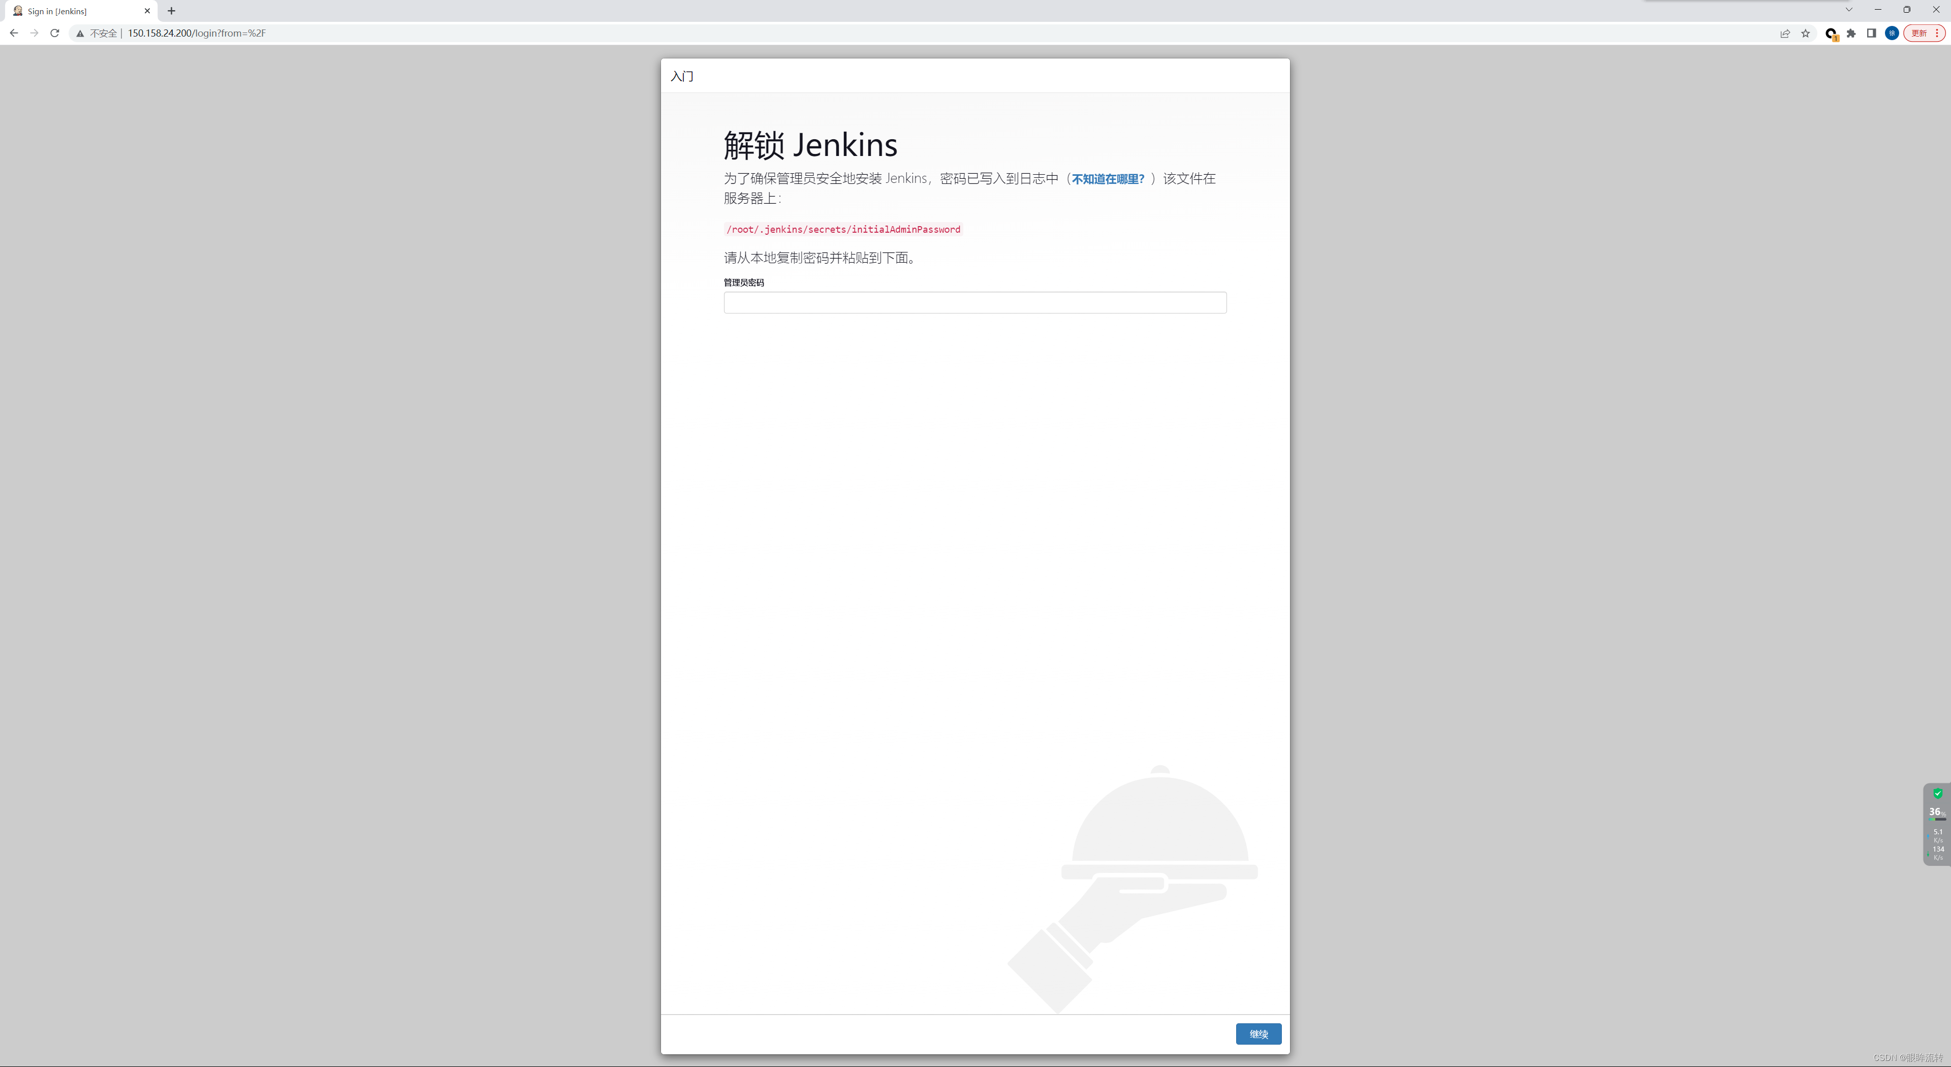
Task: Click the browser forward arrow
Action: coord(34,33)
